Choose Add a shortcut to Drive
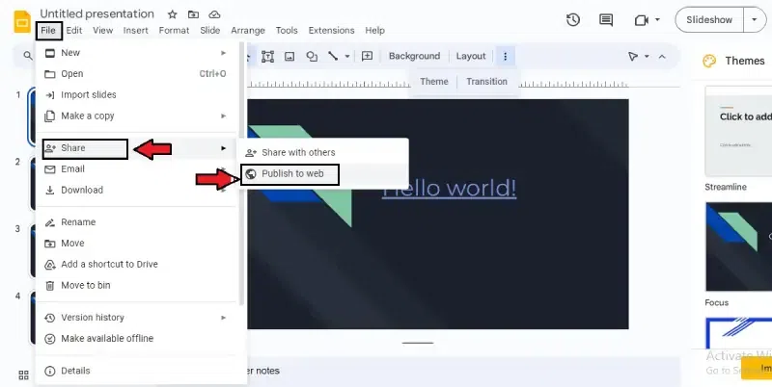 pyautogui.click(x=137, y=264)
